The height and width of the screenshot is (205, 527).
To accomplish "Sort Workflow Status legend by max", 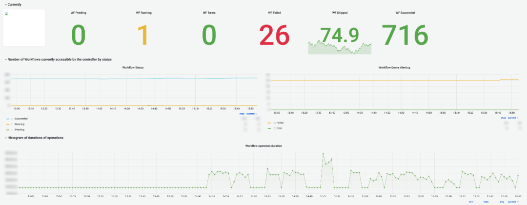I will coord(242,114).
